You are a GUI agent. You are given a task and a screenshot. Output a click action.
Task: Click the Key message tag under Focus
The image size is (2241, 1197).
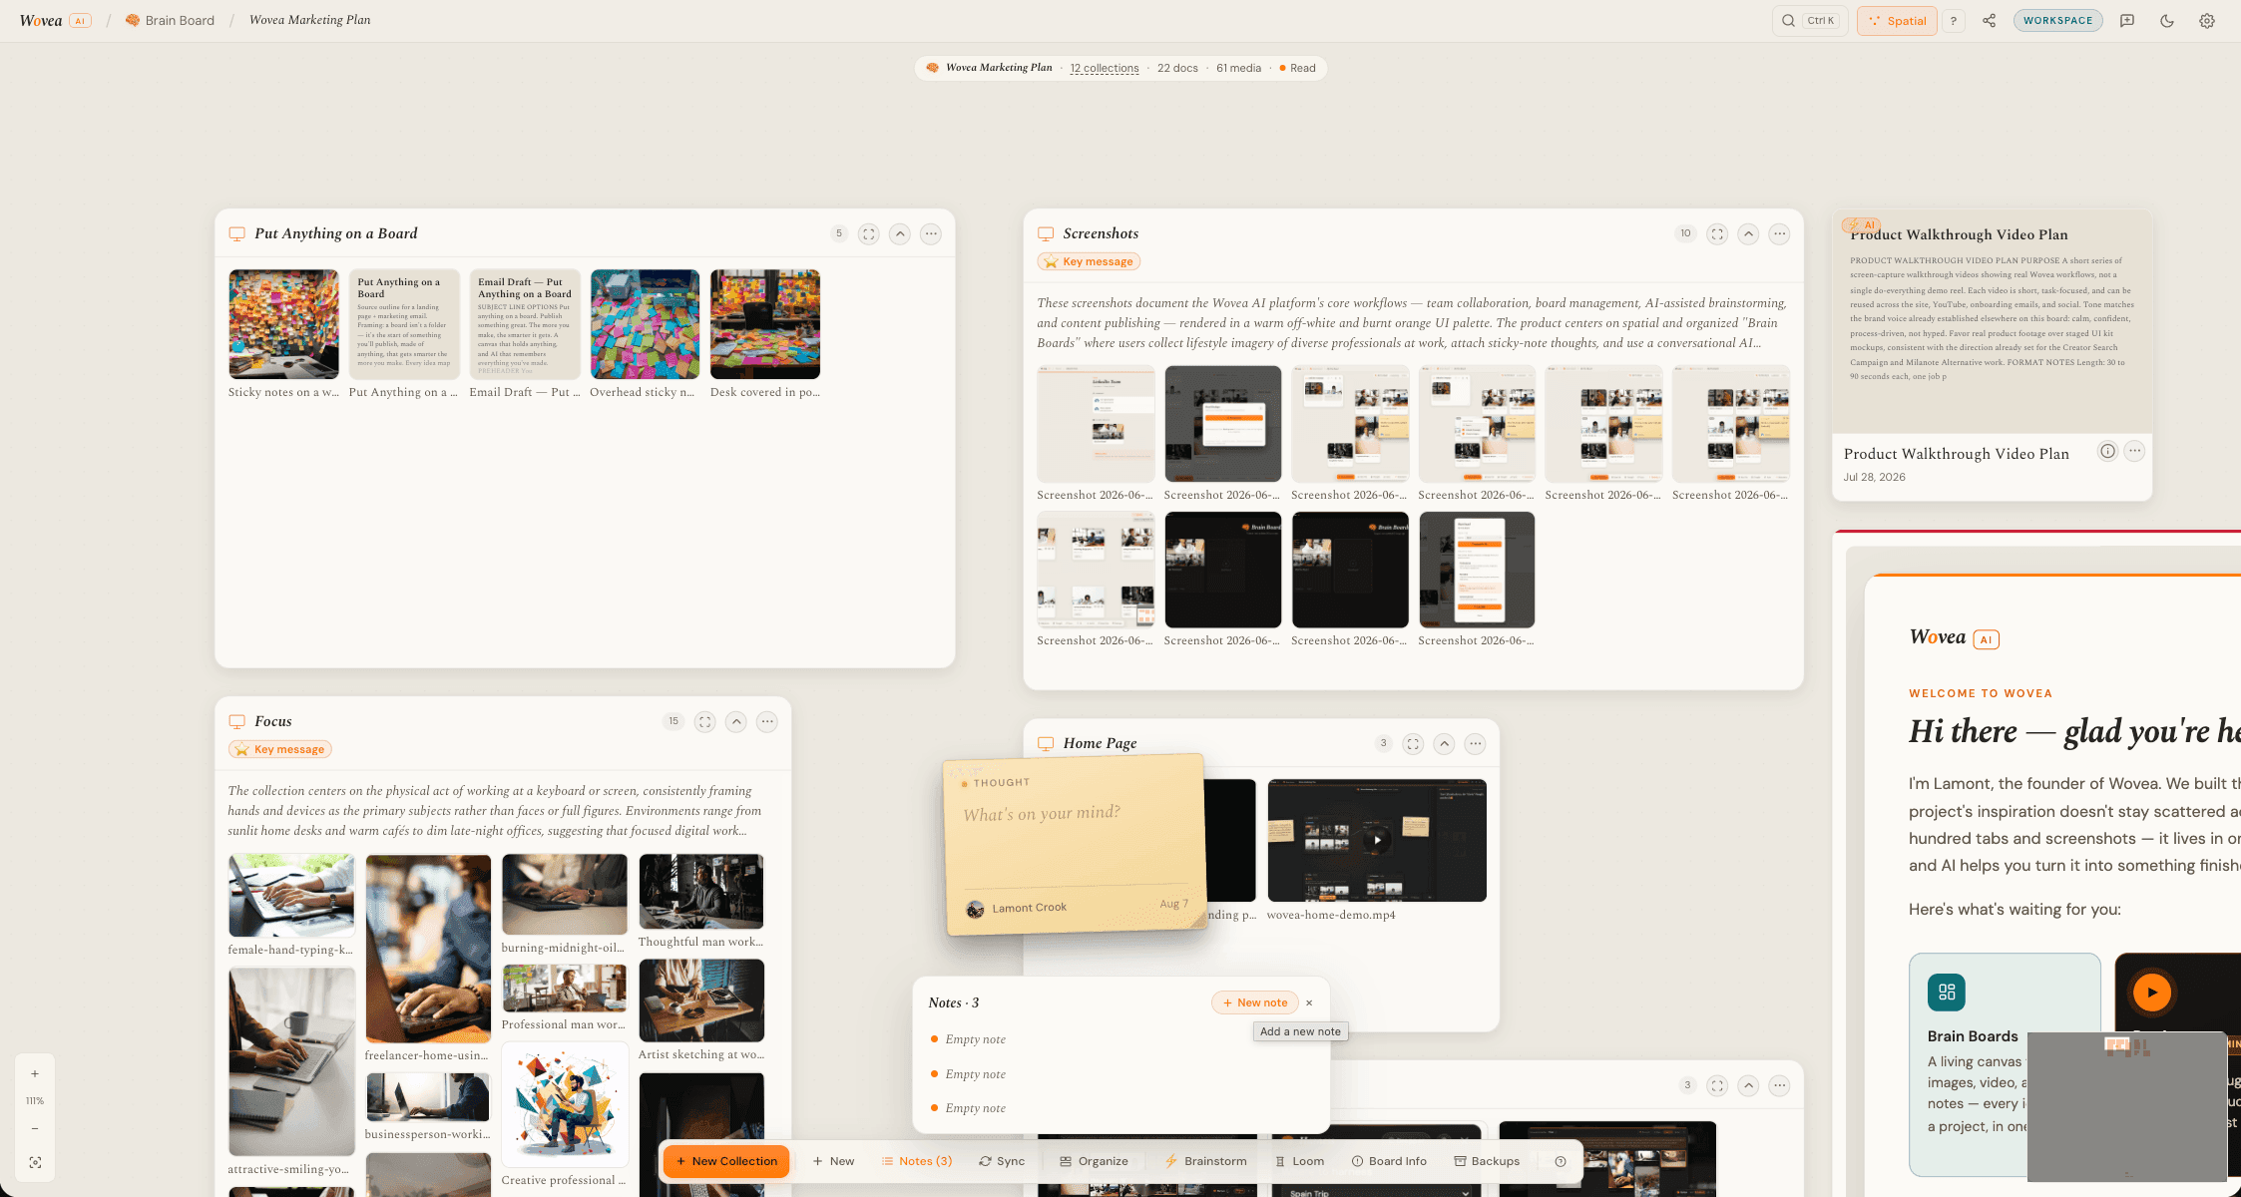(280, 749)
